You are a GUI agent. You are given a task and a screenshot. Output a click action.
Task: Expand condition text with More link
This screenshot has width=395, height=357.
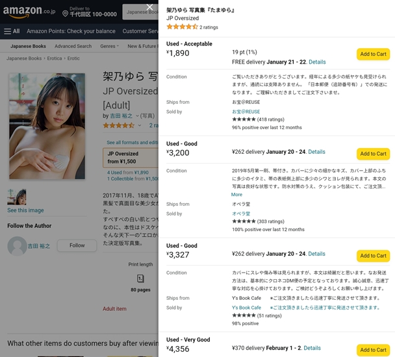tap(236, 195)
